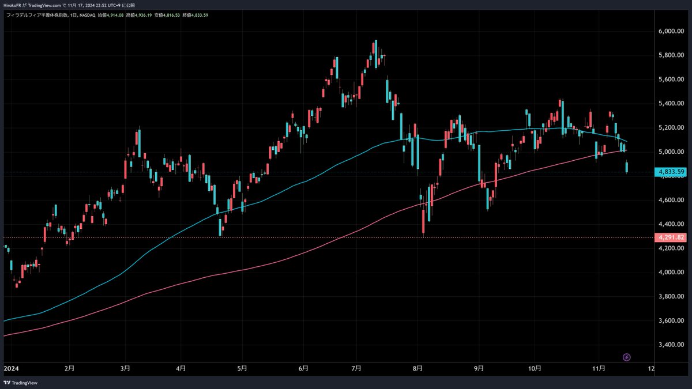Click the lightning bolt icon near the time axis

627,357
